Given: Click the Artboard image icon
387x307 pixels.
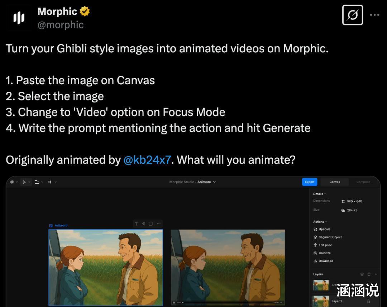Looking at the screenshot, I should 51,226.
